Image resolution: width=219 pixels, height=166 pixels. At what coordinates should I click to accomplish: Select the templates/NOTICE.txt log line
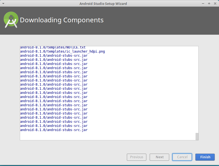(x=53, y=48)
